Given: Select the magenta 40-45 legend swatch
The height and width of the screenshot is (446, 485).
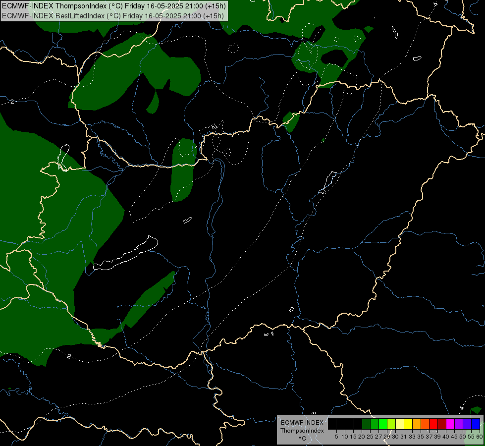Looking at the screenshot, I should click(x=450, y=424).
